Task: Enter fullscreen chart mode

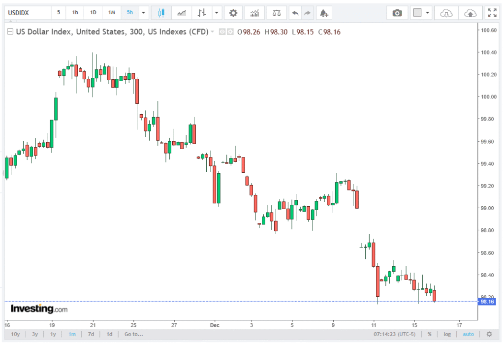Action: pyautogui.click(x=491, y=13)
